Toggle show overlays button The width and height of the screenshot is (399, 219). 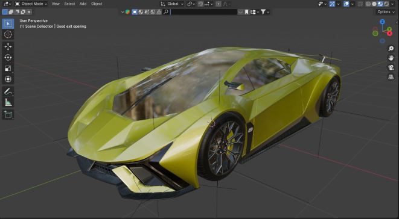coord(346,4)
